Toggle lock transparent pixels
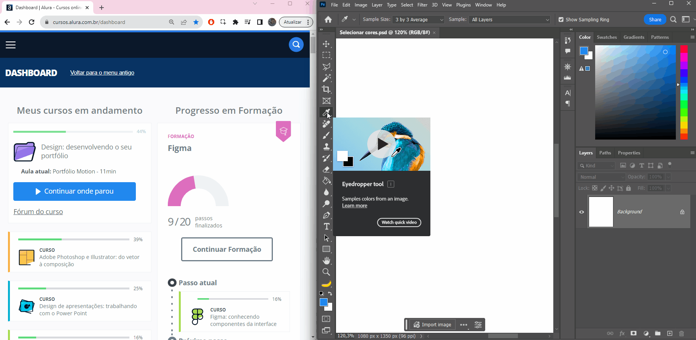Image resolution: width=696 pixels, height=340 pixels. coord(595,188)
